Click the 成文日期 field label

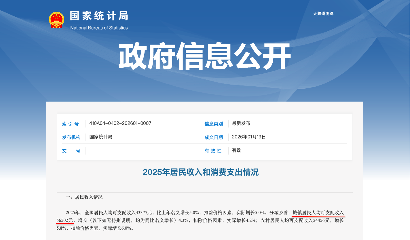(x=214, y=137)
